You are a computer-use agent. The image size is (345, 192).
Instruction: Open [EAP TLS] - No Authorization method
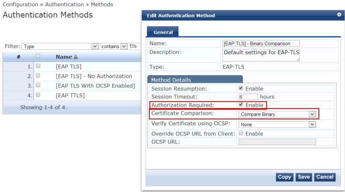pyautogui.click(x=94, y=76)
